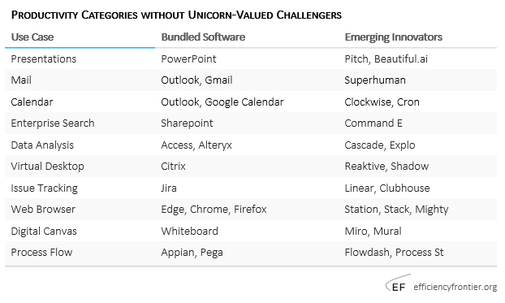Sort by Use Case column header
The width and height of the screenshot is (505, 303).
pos(32,37)
